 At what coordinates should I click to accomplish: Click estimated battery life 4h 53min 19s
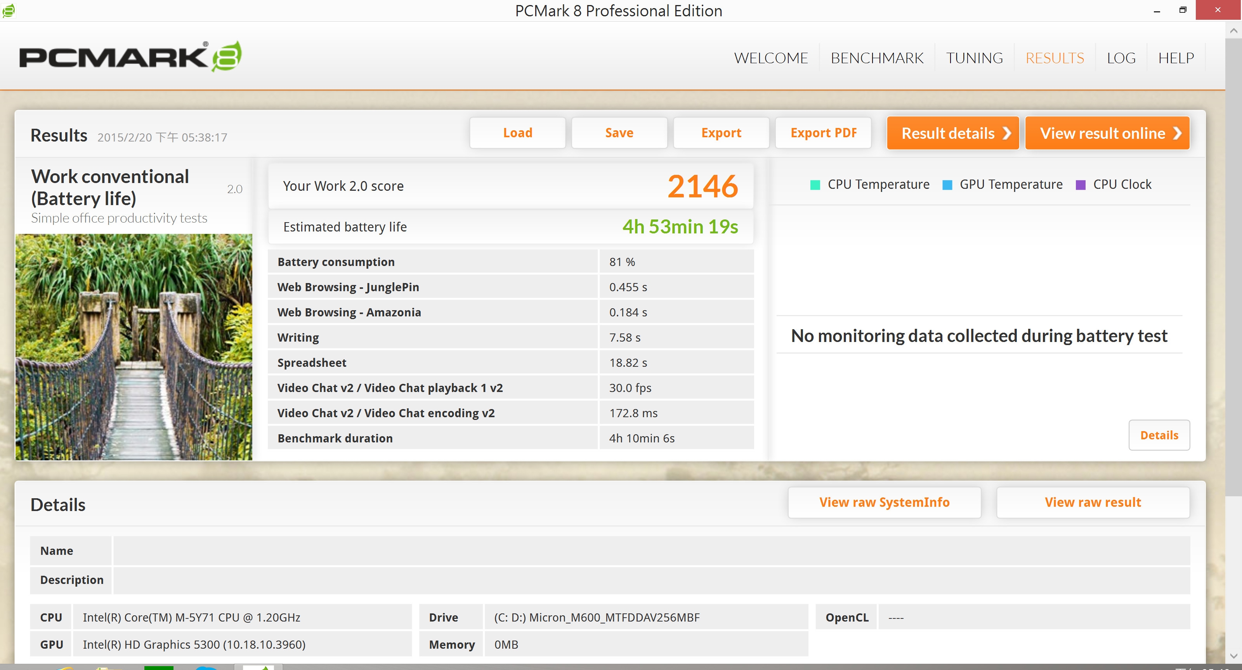point(680,227)
